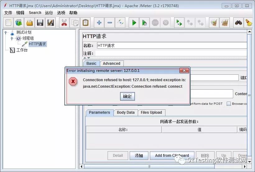Image resolution: width=255 pixels, height=172 pixels.
Task: Open the 帮助 menu
Action: point(73,13)
